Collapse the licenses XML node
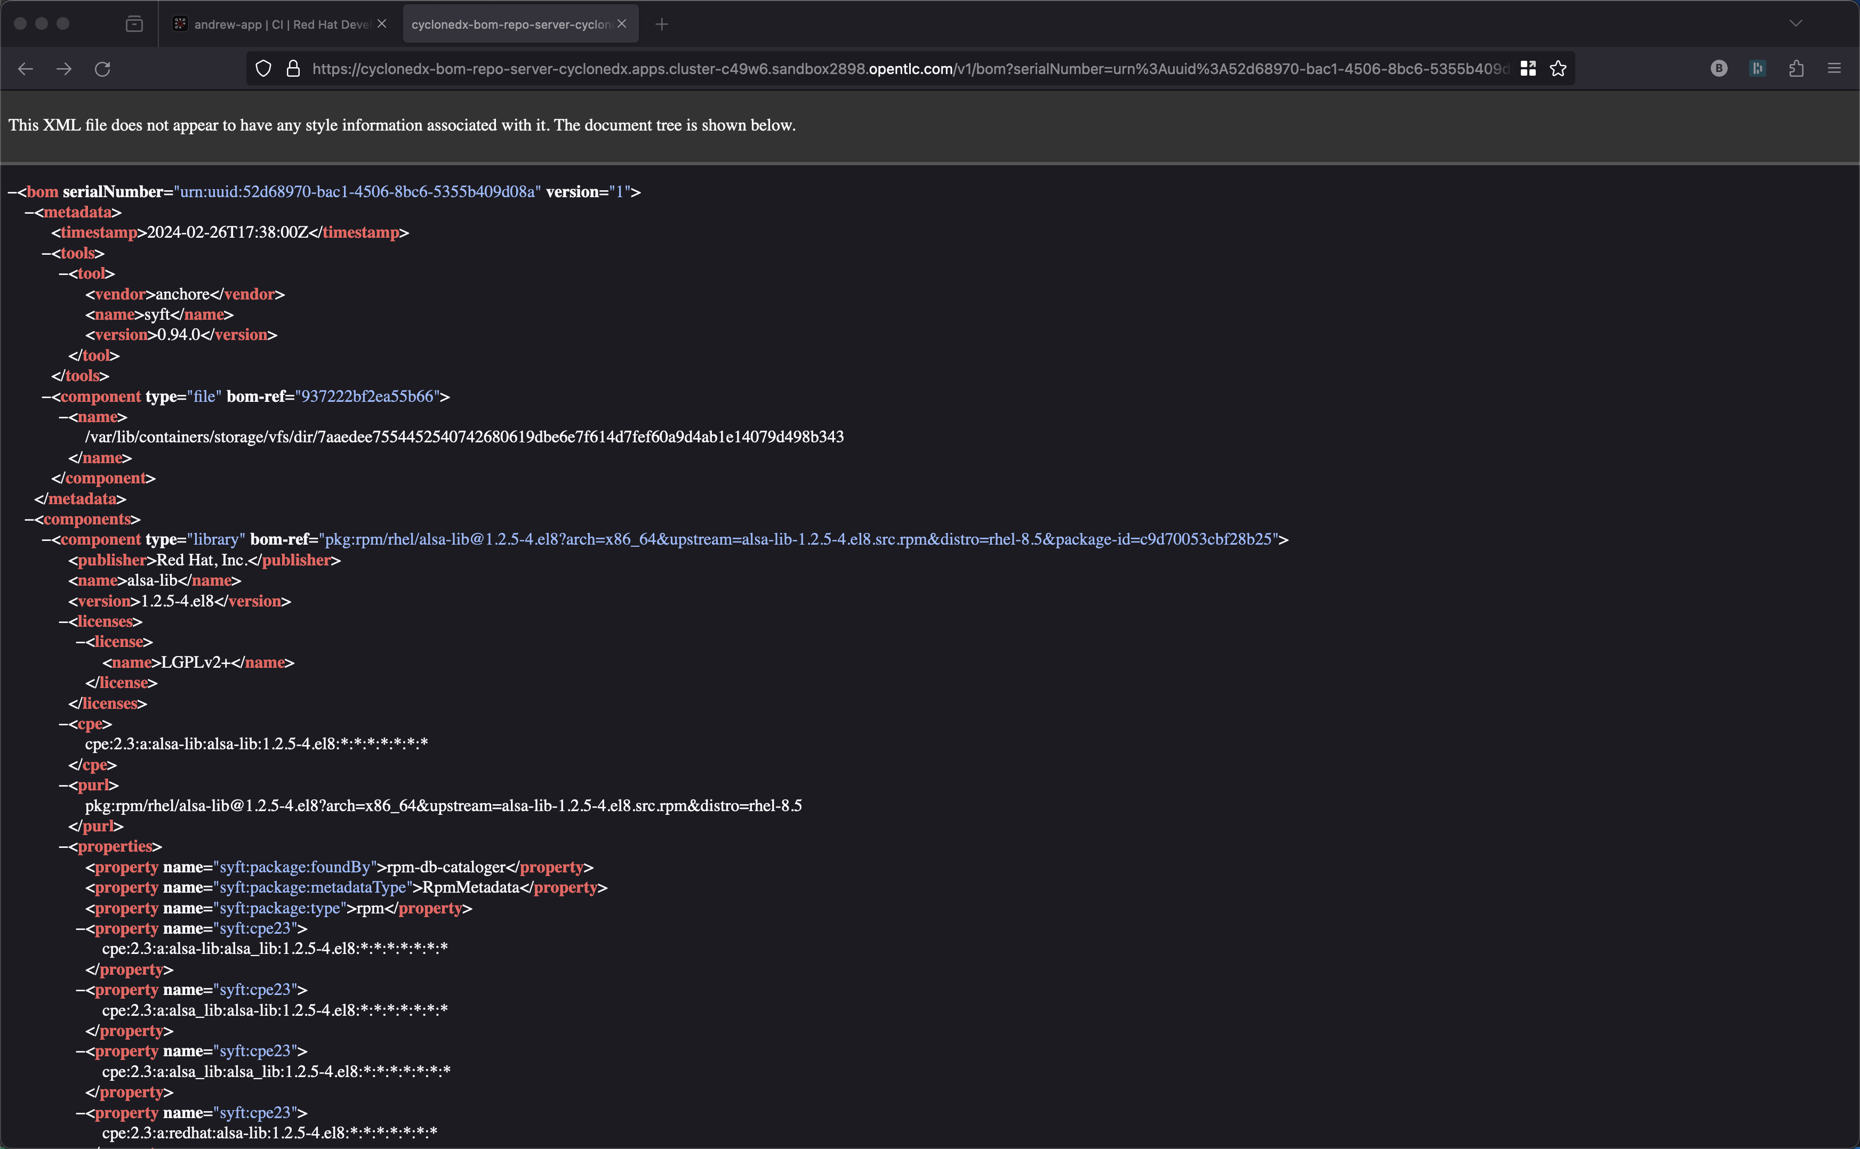The image size is (1860, 1149). pos(64,622)
